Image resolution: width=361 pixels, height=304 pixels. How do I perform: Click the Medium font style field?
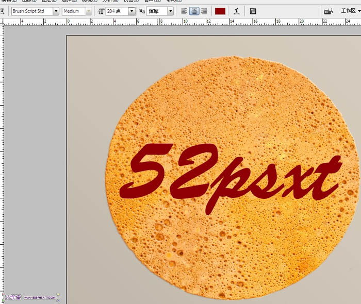[74, 11]
